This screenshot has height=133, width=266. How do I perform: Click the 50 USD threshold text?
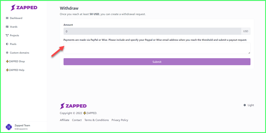pos(94,14)
